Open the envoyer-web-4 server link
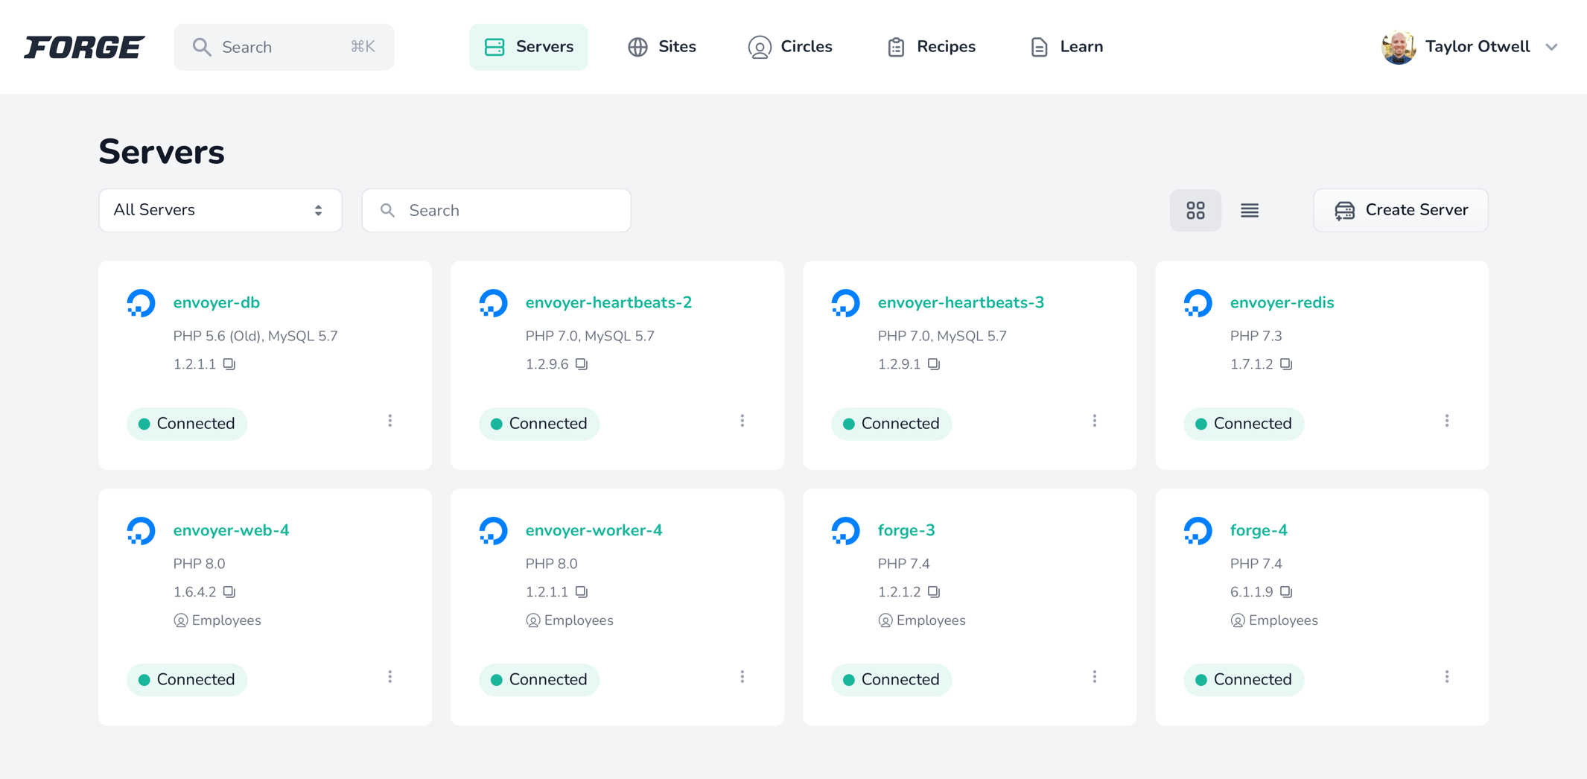The image size is (1587, 779). pos(231,530)
